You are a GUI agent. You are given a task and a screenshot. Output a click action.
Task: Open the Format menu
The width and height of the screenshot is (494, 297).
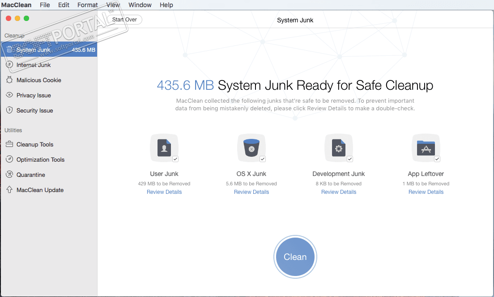click(x=88, y=5)
